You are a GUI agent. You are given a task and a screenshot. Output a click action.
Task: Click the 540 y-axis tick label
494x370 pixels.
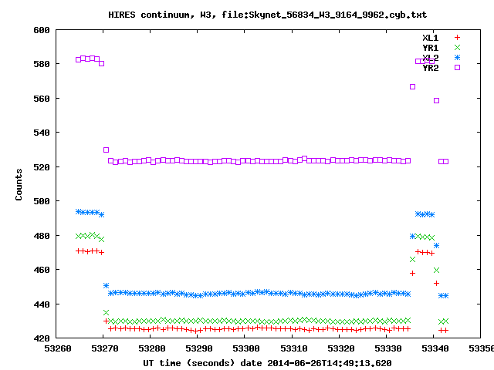[x=42, y=133]
